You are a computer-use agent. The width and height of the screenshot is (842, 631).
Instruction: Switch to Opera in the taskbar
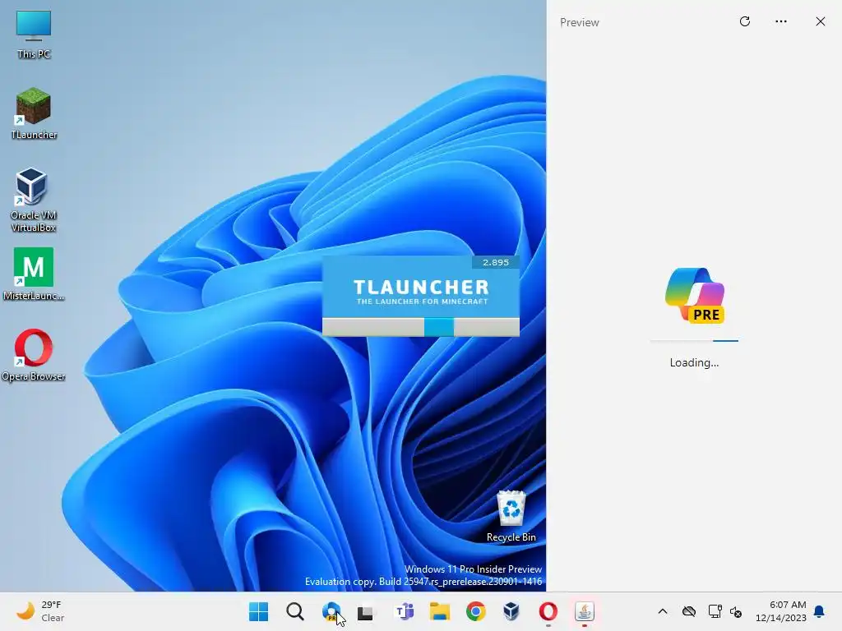pos(548,611)
